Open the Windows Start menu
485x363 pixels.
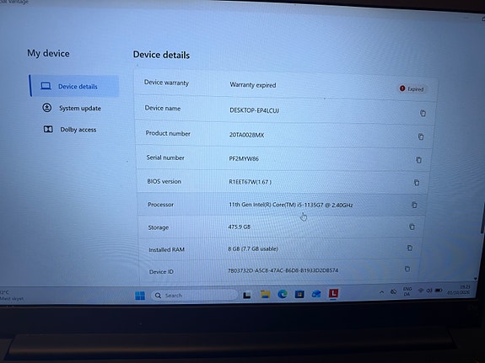(x=140, y=296)
